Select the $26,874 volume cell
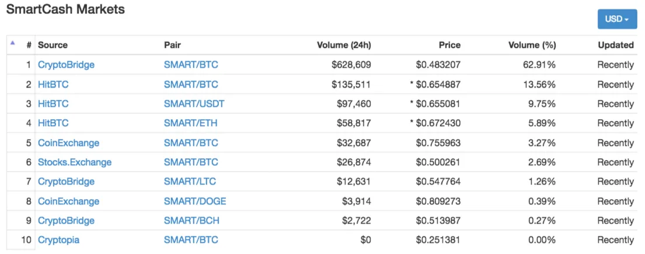645x254 pixels. (354, 162)
